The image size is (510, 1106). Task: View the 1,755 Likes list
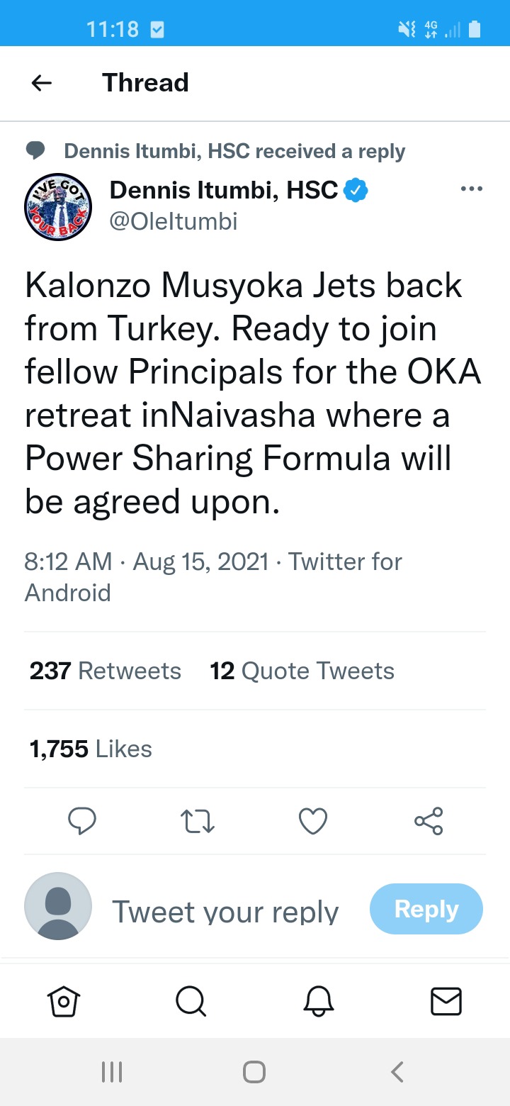[91, 749]
